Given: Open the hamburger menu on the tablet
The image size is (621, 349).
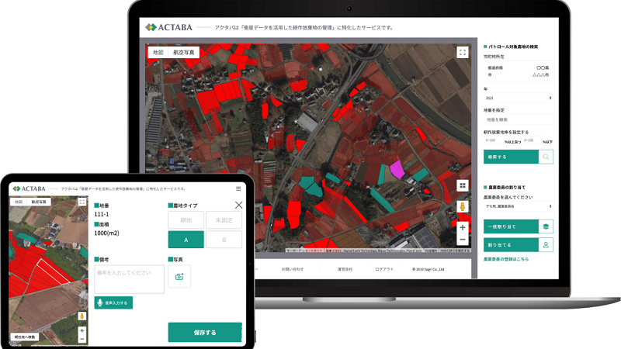Looking at the screenshot, I should tap(238, 188).
